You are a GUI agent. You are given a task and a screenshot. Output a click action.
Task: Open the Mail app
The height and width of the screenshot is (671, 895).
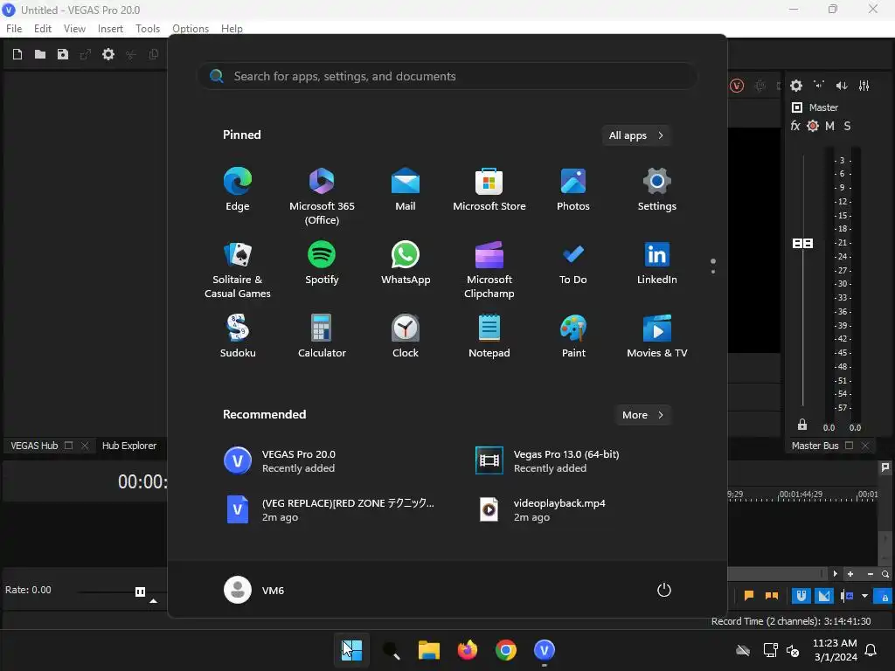406,190
